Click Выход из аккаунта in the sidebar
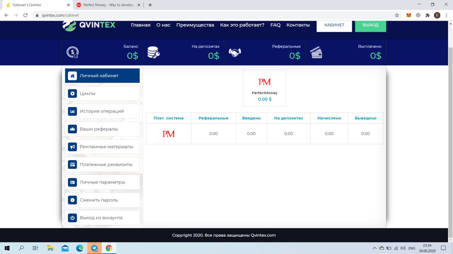Screen dimensions: 453x254 tap(102, 218)
